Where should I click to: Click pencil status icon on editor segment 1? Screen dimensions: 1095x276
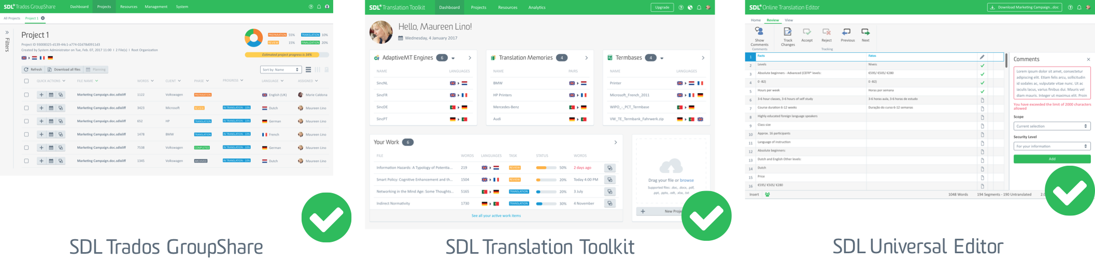[982, 56]
